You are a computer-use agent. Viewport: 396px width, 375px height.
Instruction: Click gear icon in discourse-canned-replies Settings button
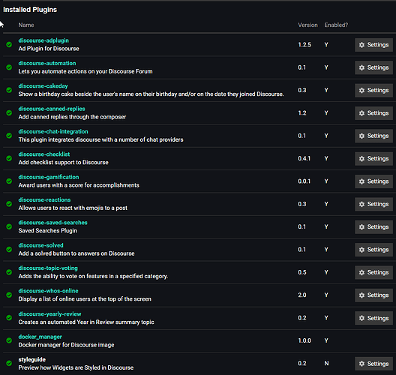tap(361, 113)
